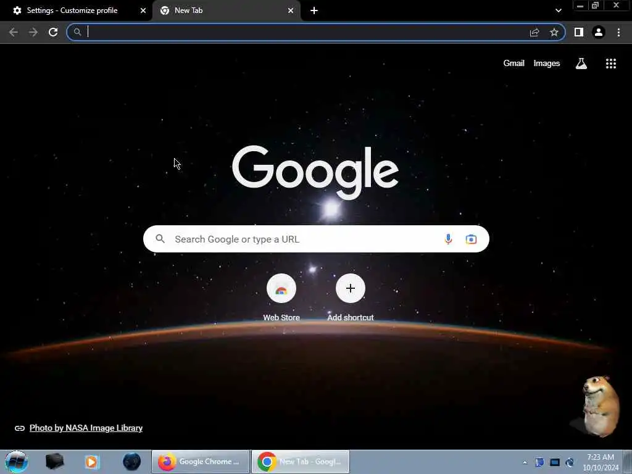
Task: Share this page icon in address bar
Action: point(534,32)
